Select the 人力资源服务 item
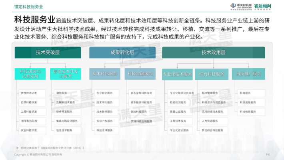This screenshot has height=160, width=284. click(214, 121)
